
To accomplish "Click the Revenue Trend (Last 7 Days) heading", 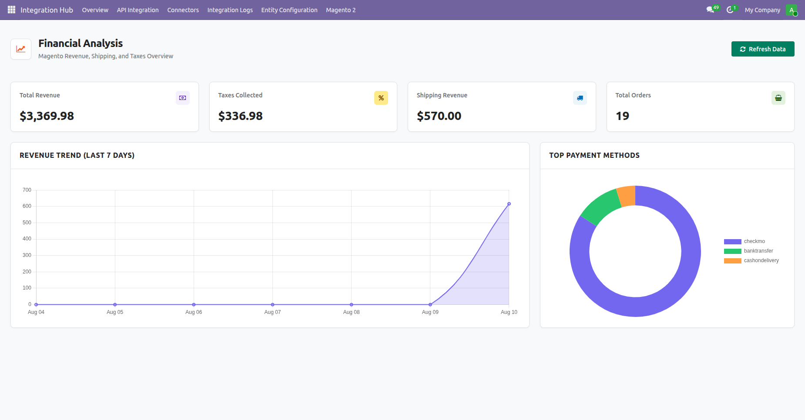I will pos(77,155).
